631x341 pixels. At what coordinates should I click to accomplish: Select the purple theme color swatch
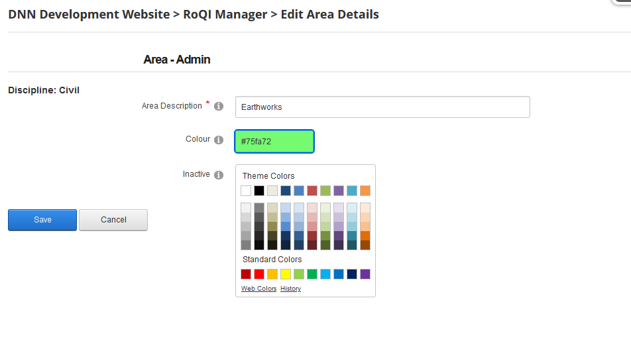339,191
